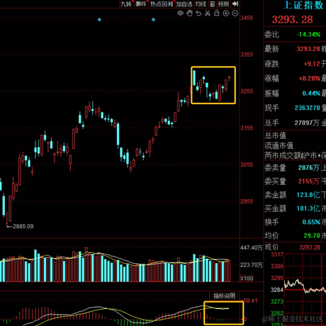Click the 223.70万 volume axis label
Image resolution: width=326 pixels, height=326 pixels.
[252, 265]
